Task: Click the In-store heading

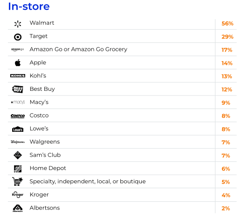Action: coord(29,7)
